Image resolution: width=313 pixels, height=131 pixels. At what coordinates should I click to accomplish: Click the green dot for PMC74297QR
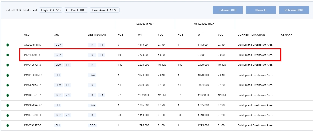point(8,125)
